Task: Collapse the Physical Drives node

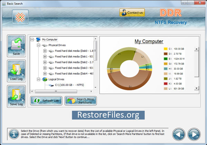Action: click(38, 45)
